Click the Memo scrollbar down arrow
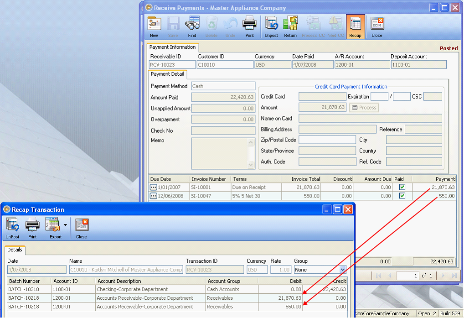464x318 pixels. click(x=251, y=165)
